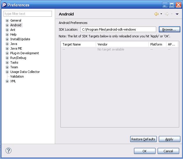Click the Vendor column header
The image size is (183, 159).
pos(122,44)
